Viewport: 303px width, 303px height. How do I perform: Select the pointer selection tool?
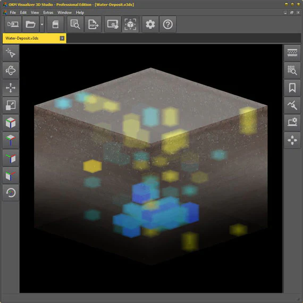[x=11, y=53]
